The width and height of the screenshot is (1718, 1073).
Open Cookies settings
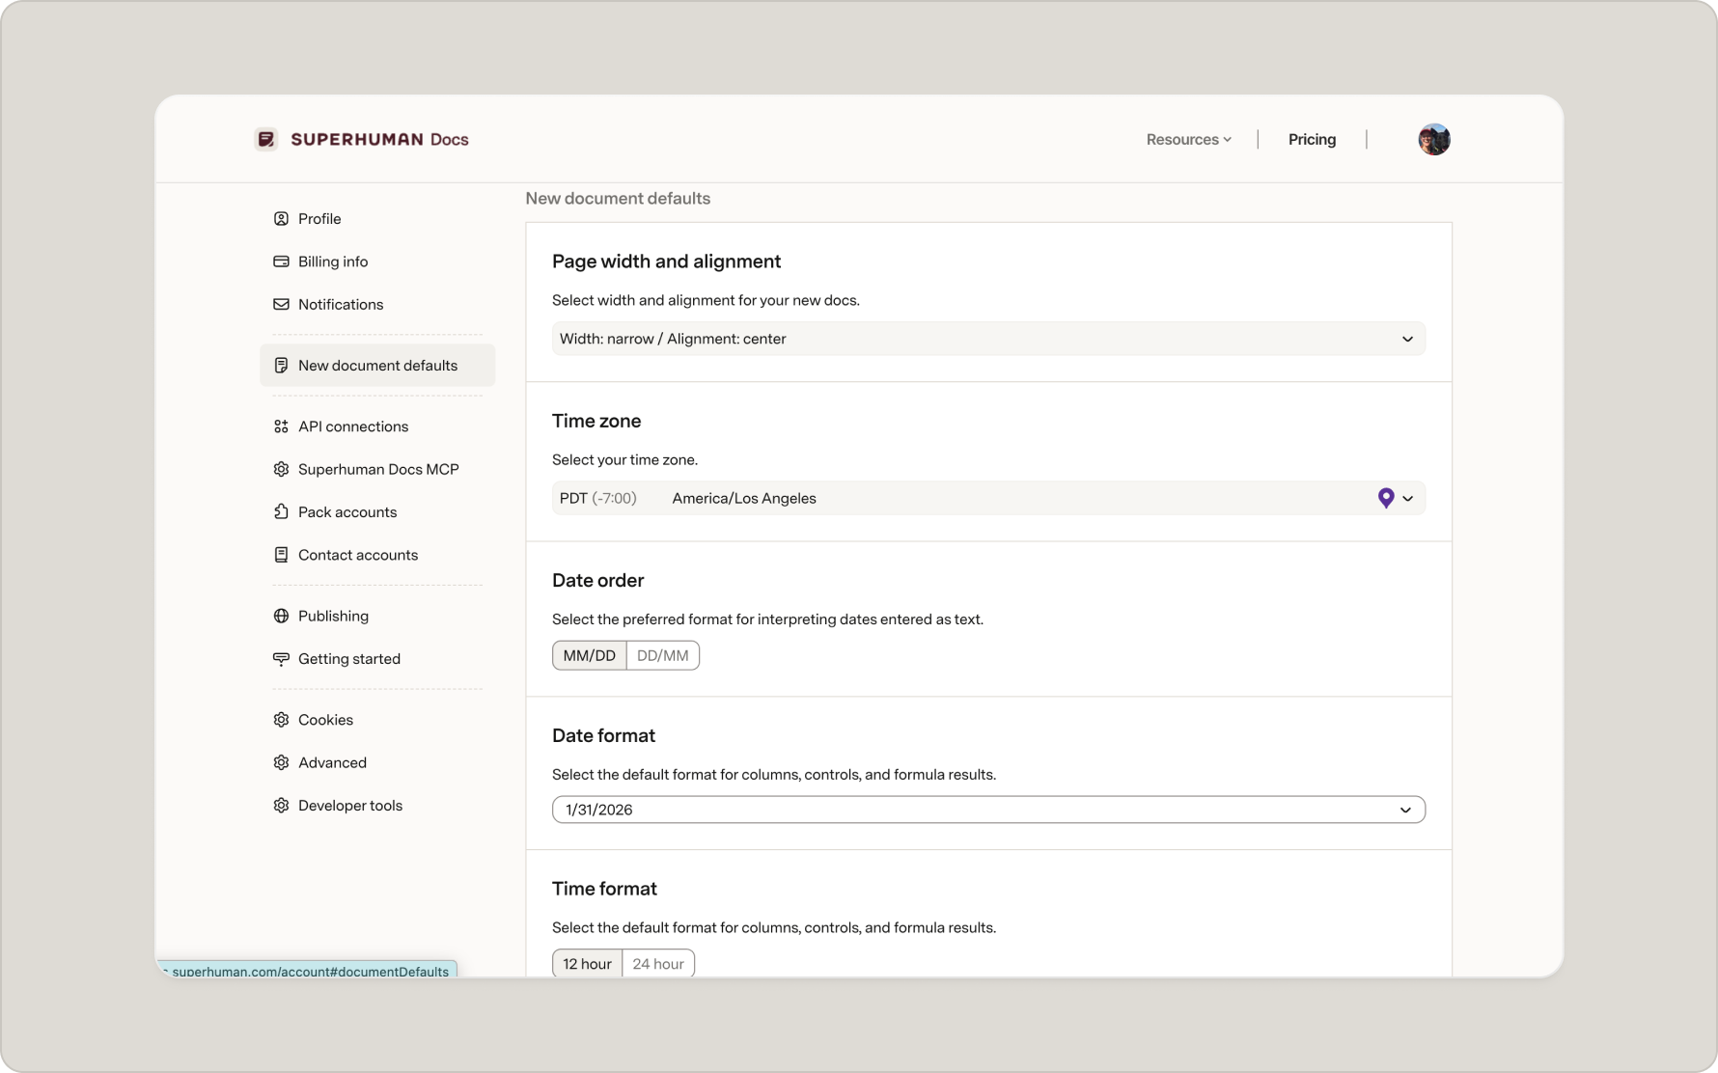click(325, 720)
